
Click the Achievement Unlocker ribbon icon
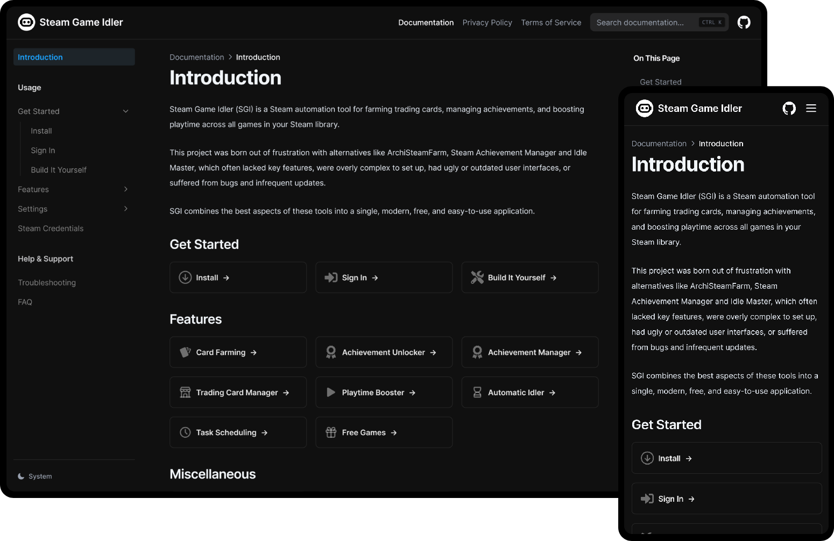[x=331, y=352]
